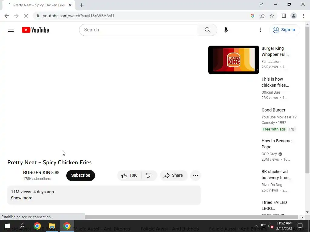Go to YouTube home via logo
This screenshot has width=310, height=232.
pyautogui.click(x=35, y=30)
